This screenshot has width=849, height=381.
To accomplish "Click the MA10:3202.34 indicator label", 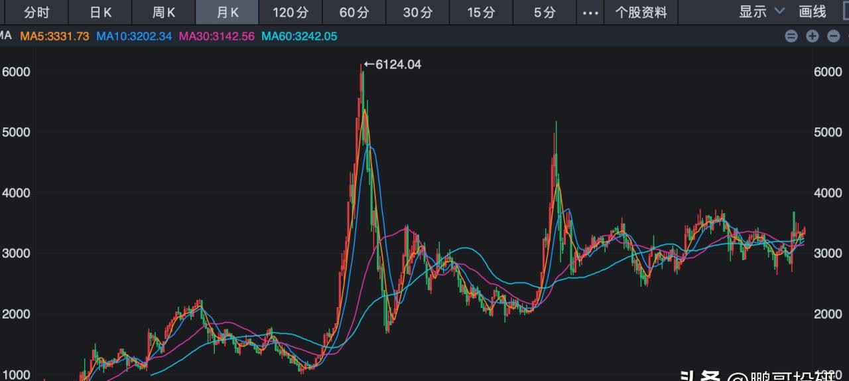I will pyautogui.click(x=134, y=37).
